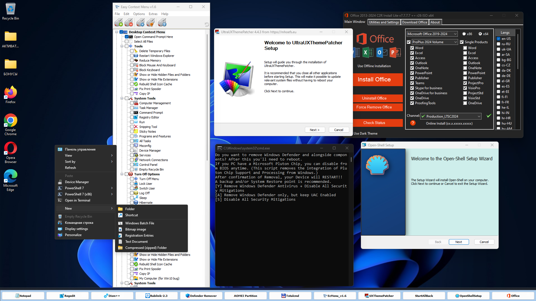The height and width of the screenshot is (301, 536).
Task: Enable Restart Windows Explorer checkbox
Action: coord(132,56)
